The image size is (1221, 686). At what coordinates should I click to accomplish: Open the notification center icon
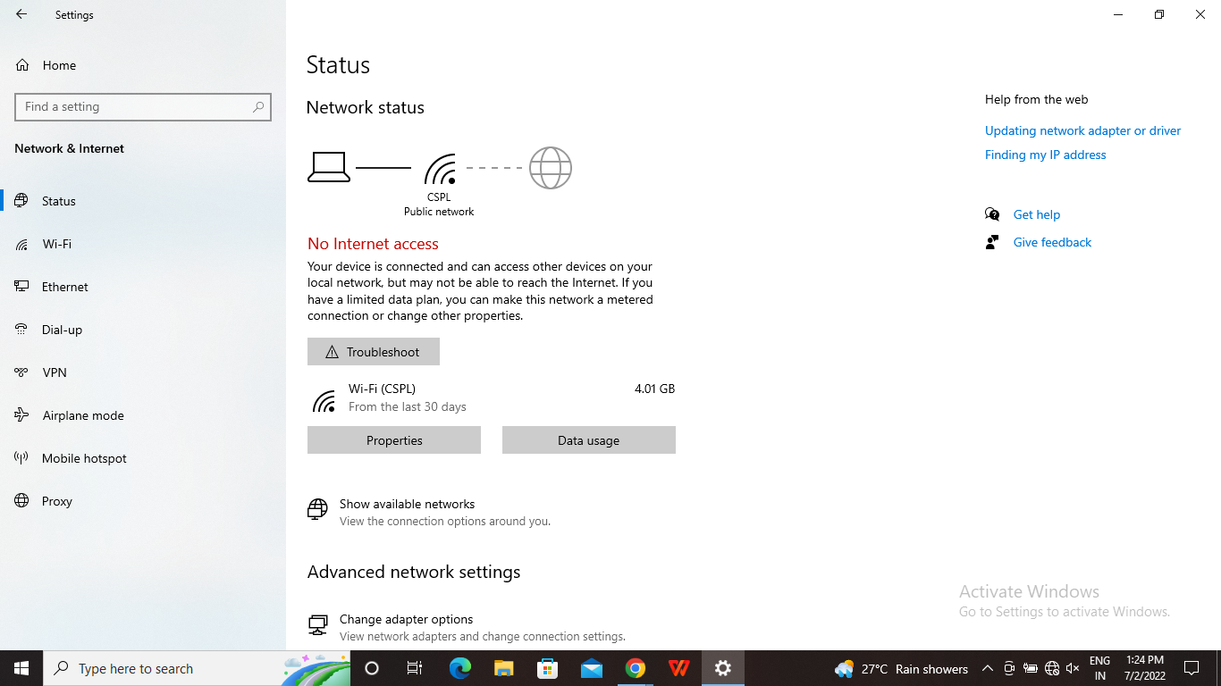coord(1192,668)
